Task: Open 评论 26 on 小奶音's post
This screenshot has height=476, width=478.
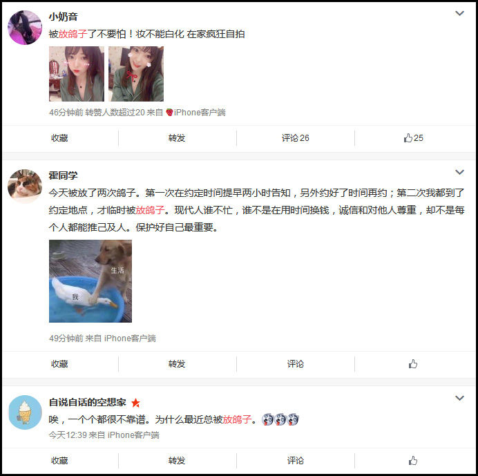Action: [x=296, y=138]
